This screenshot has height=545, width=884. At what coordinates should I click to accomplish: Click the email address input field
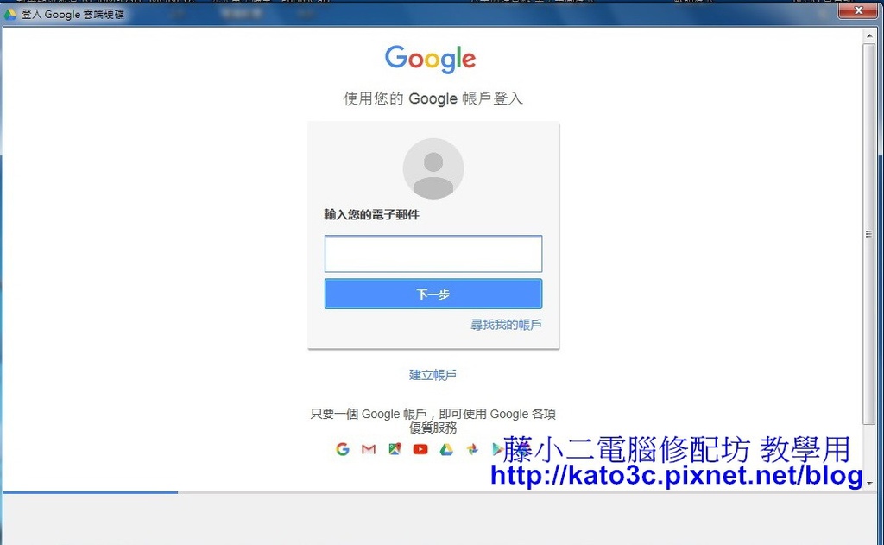[433, 254]
